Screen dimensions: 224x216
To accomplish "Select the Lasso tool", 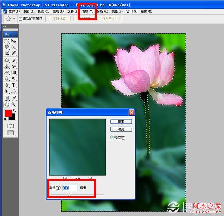I will [7, 47].
